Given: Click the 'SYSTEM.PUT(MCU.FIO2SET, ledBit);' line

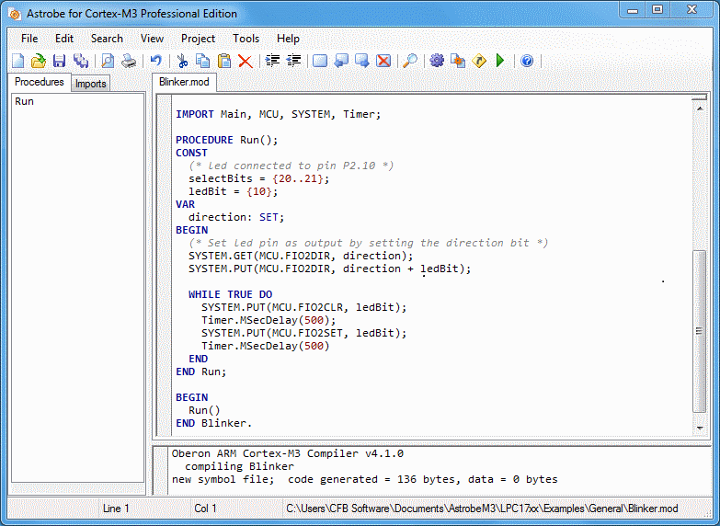Looking at the screenshot, I should [x=304, y=333].
